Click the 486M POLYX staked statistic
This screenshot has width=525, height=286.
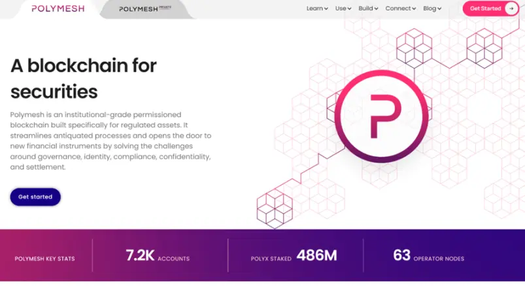294,255
